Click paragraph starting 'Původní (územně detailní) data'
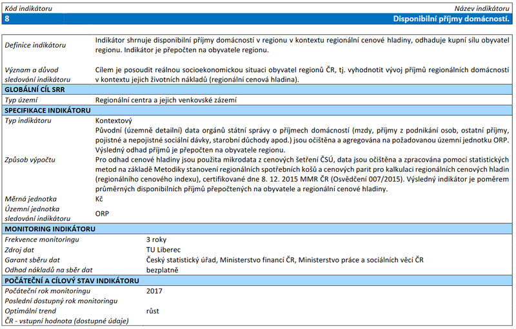This screenshot has width=516, height=329. point(302,140)
